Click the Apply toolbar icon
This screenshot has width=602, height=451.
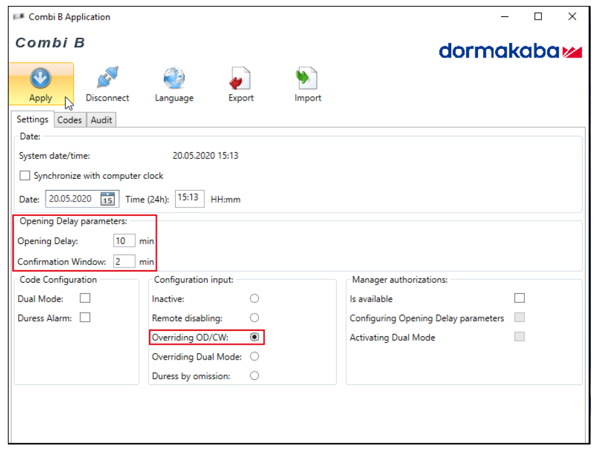(40, 79)
